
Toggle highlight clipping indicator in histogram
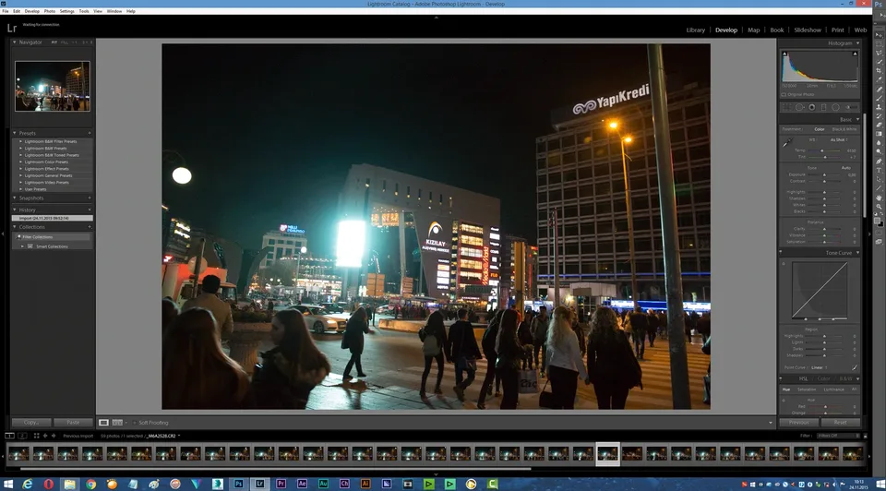pos(855,54)
